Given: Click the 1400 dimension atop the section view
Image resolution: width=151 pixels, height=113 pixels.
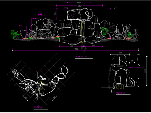Looking at the screenshot, I should click(x=120, y=53).
